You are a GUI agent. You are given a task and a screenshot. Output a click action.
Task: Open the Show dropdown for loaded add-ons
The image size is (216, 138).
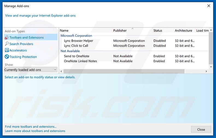pos(31,70)
